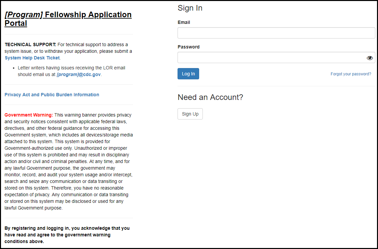
Task: Click the bold TECHNICAL SUPPORT text
Action: pyautogui.click(x=30, y=44)
